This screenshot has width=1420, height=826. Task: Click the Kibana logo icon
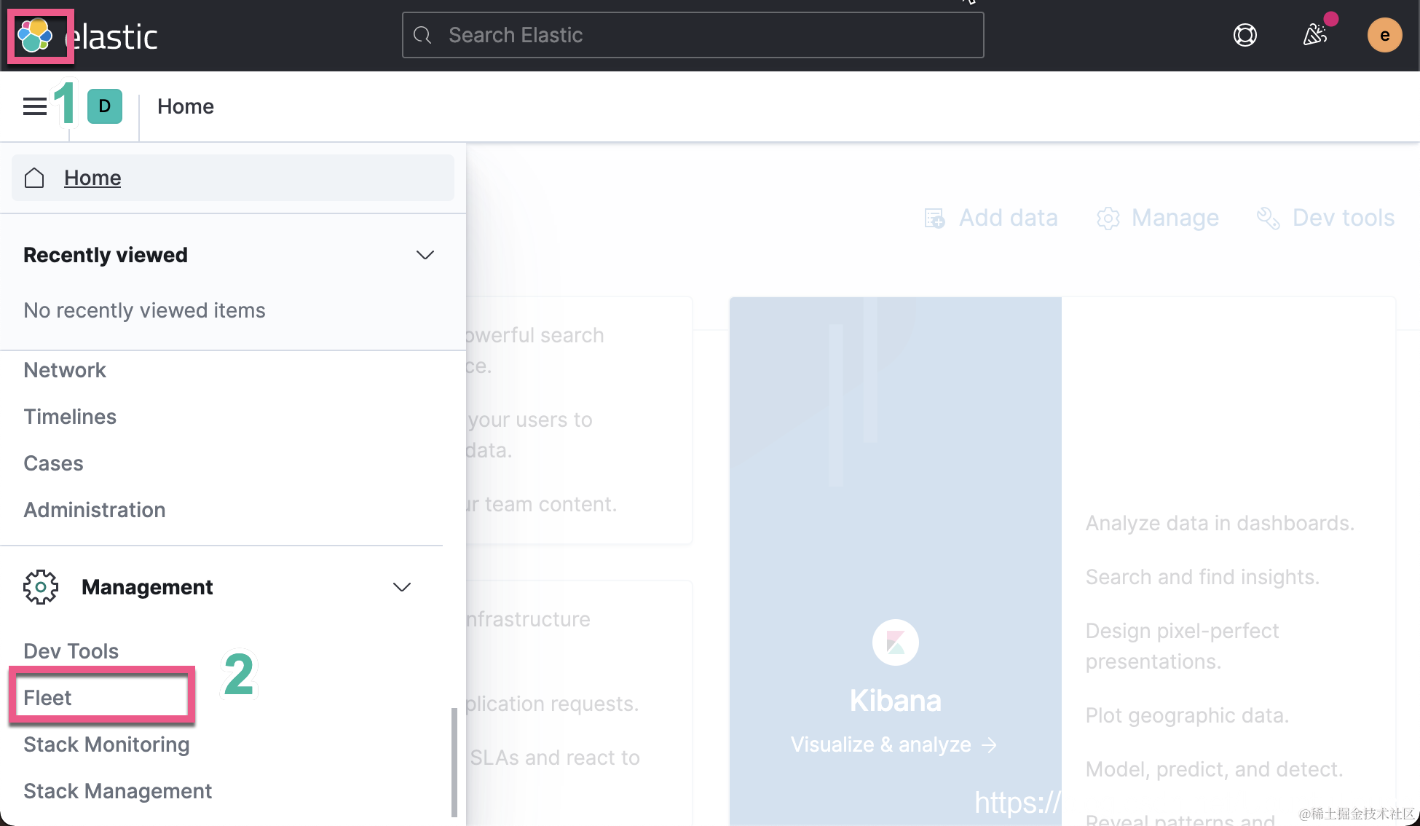[x=895, y=642]
